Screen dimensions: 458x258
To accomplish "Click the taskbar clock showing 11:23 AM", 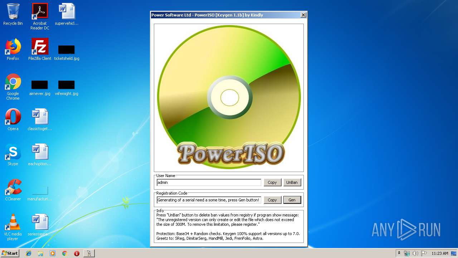I will [x=440, y=253].
